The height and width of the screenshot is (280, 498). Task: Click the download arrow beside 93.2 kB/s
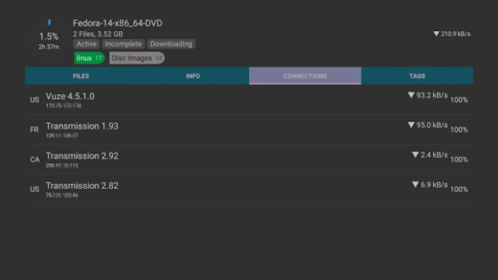[x=411, y=95]
